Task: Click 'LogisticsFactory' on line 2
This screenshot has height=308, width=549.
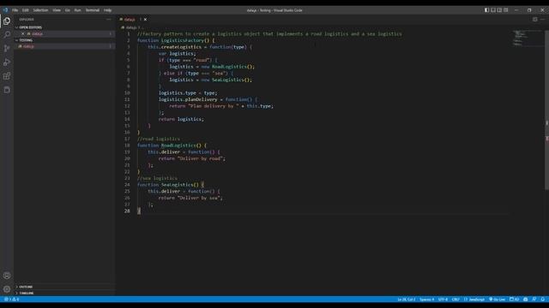Action: pyautogui.click(x=183, y=40)
